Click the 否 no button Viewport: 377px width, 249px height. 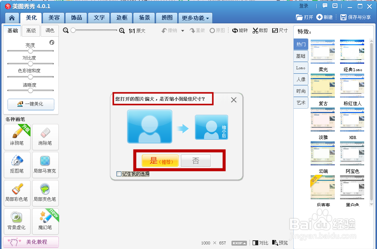tap(196, 160)
